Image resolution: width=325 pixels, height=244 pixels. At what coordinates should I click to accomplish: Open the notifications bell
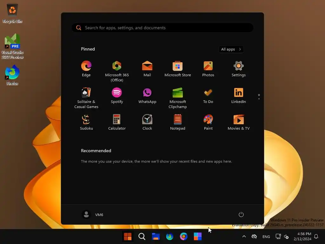[316, 236]
